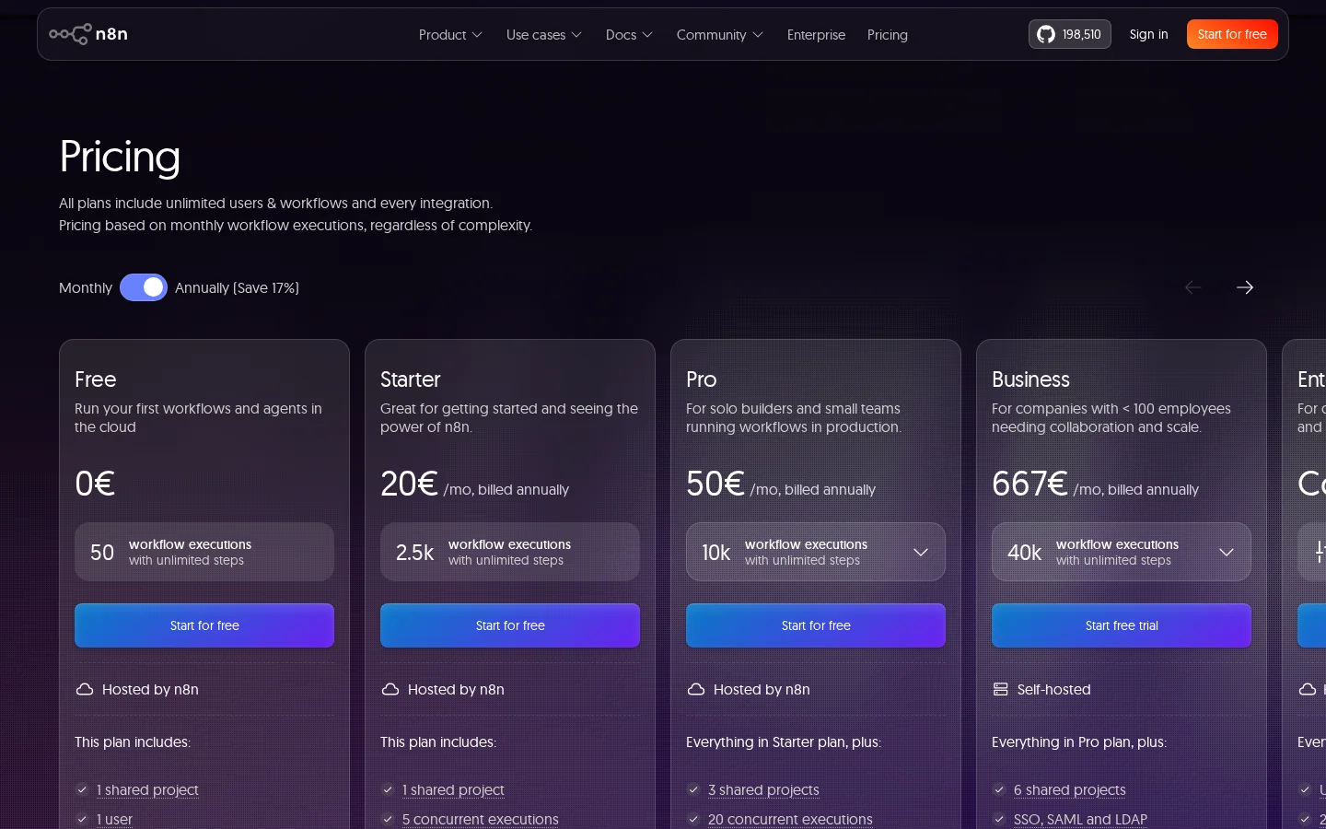Click the cloud icon in the Free plan
This screenshot has width=1326, height=829.
85,689
